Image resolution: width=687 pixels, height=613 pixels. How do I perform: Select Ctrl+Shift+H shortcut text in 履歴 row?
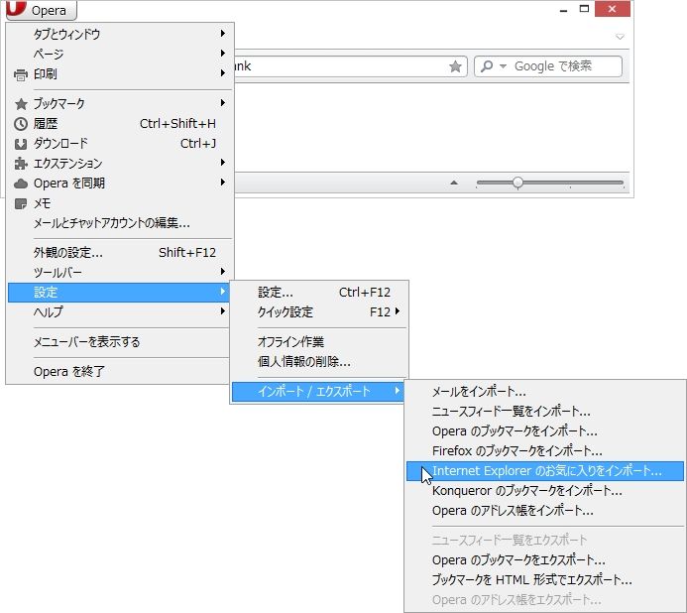(x=177, y=124)
